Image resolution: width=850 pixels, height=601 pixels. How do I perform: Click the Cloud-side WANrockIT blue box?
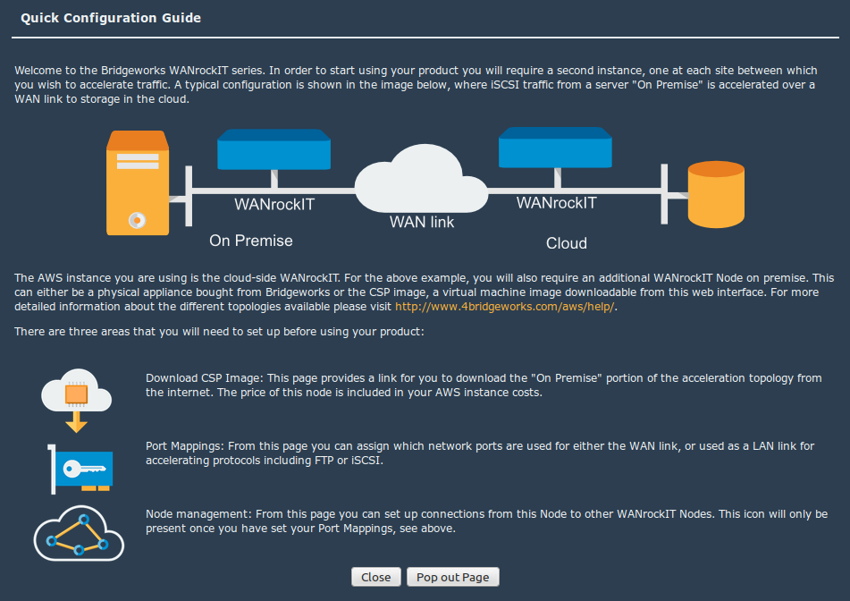[x=555, y=148]
